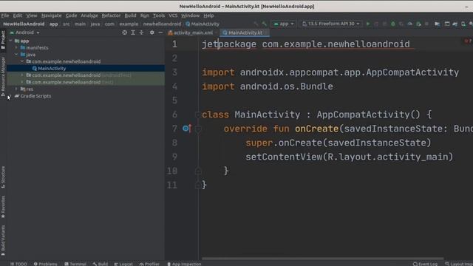Viewport: 473px width, 266px height.
Task: Run the app with the green play button
Action: (368, 24)
